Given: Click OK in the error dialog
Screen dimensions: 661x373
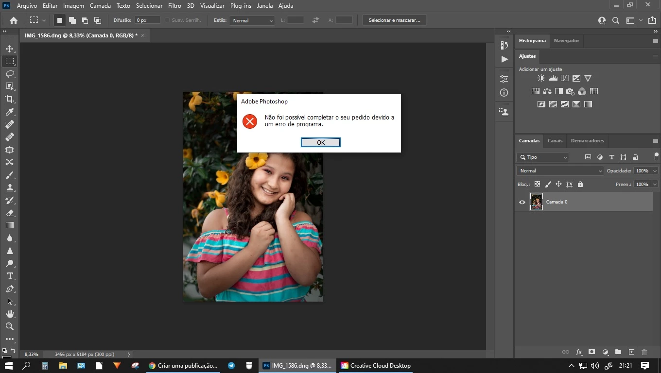Looking at the screenshot, I should [320, 142].
